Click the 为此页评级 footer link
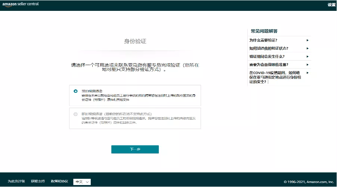 point(16,181)
